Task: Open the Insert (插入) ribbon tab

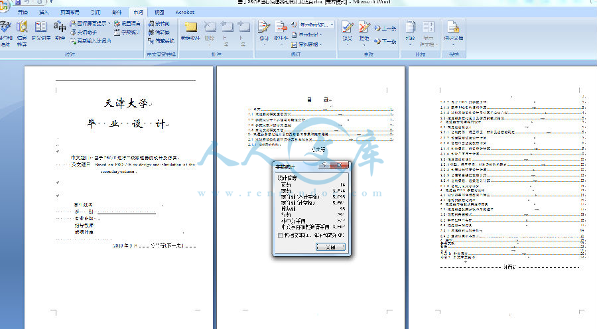Action: [x=44, y=12]
